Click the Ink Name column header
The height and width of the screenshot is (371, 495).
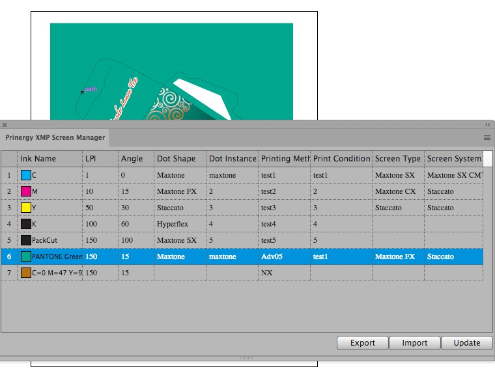pos(49,159)
